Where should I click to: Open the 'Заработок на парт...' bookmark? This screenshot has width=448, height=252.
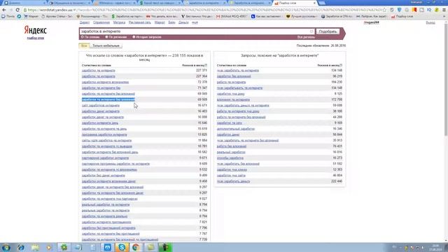(127, 17)
